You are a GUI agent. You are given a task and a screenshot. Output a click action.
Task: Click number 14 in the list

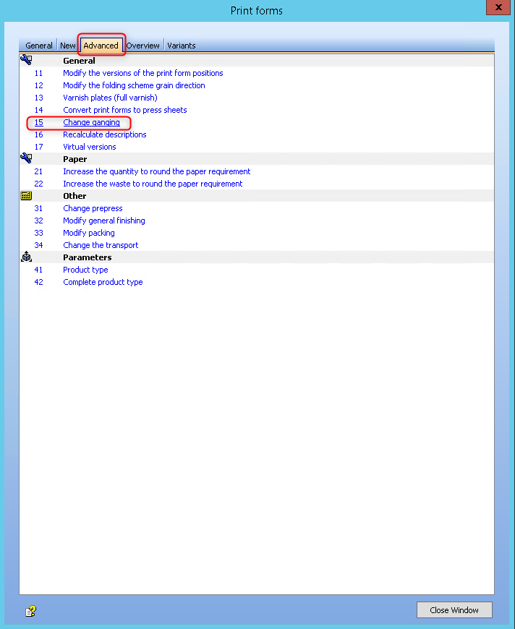[38, 110]
